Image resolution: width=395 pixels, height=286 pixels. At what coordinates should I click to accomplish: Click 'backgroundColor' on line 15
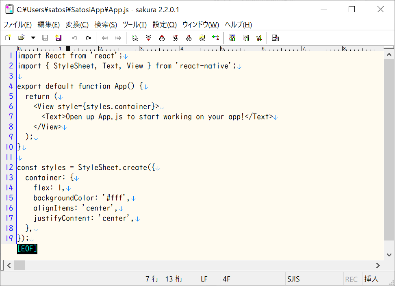tap(64, 198)
